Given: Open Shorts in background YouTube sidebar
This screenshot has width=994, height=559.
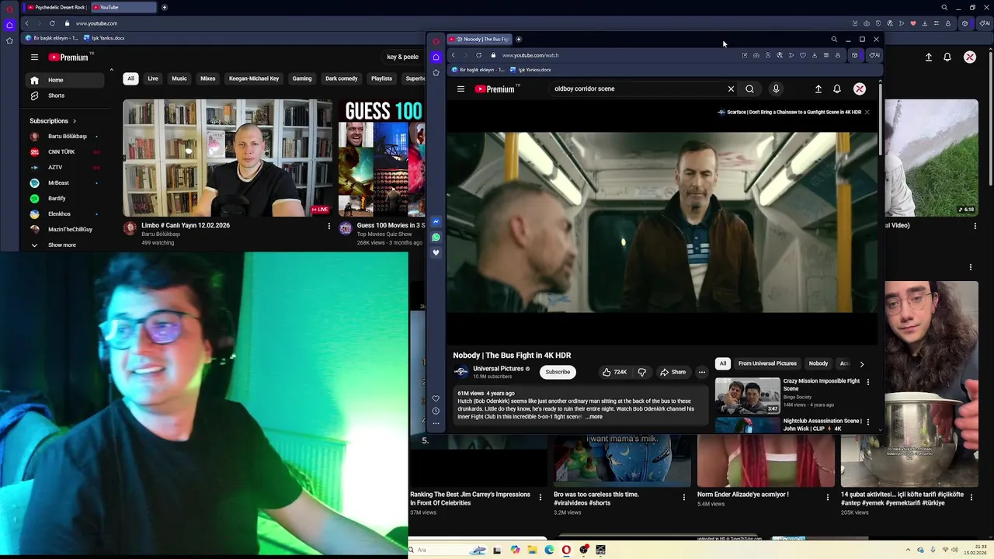Looking at the screenshot, I should 64,95.
